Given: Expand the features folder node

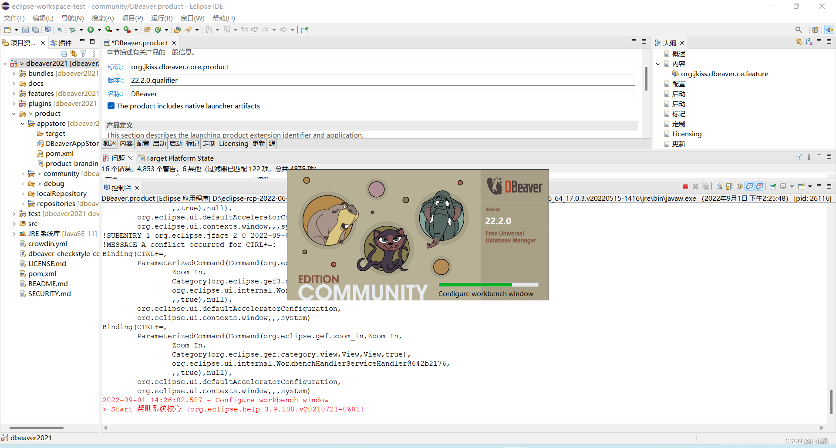Looking at the screenshot, I should (14, 94).
